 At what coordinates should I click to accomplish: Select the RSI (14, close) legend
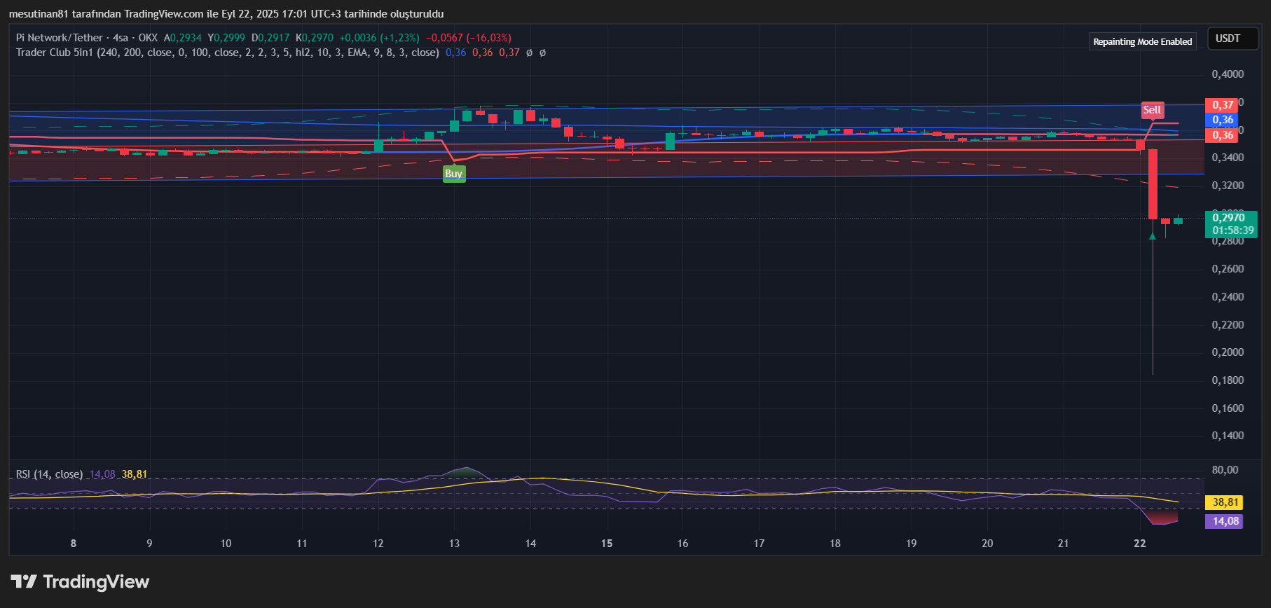coord(49,474)
